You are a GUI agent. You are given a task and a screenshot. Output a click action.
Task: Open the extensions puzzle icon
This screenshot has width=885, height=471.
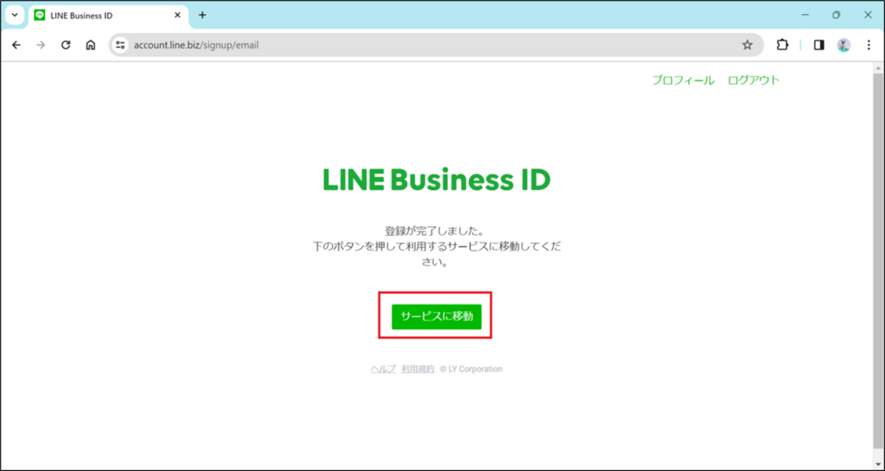coord(782,45)
